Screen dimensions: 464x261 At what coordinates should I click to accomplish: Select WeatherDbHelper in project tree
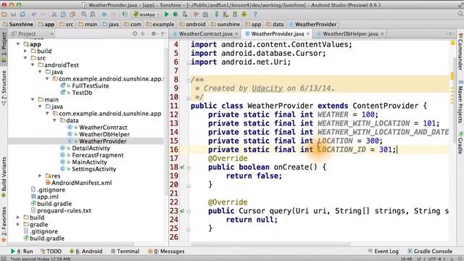coord(104,134)
